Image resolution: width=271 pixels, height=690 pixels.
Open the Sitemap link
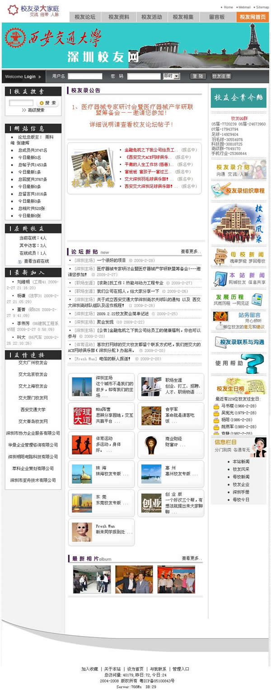click(x=262, y=7)
